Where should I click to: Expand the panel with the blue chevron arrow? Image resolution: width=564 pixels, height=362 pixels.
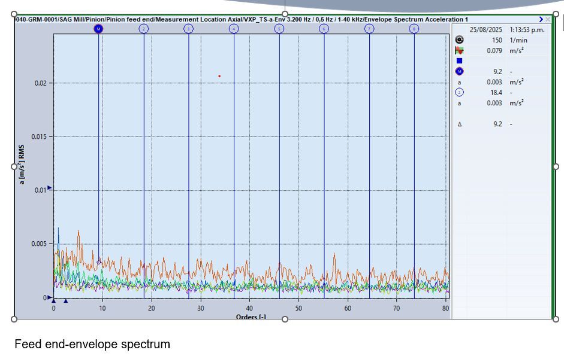click(x=541, y=19)
